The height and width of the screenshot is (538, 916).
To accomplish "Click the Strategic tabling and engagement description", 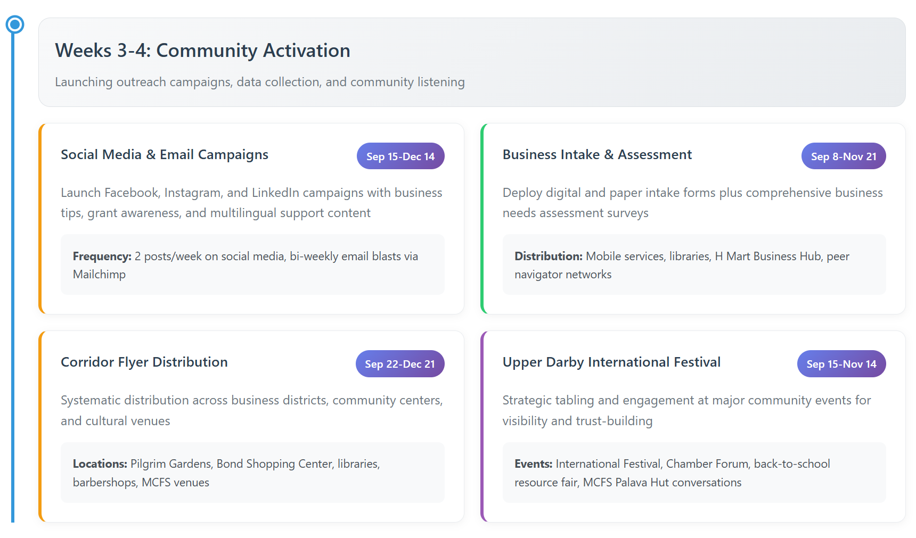I will [686, 410].
